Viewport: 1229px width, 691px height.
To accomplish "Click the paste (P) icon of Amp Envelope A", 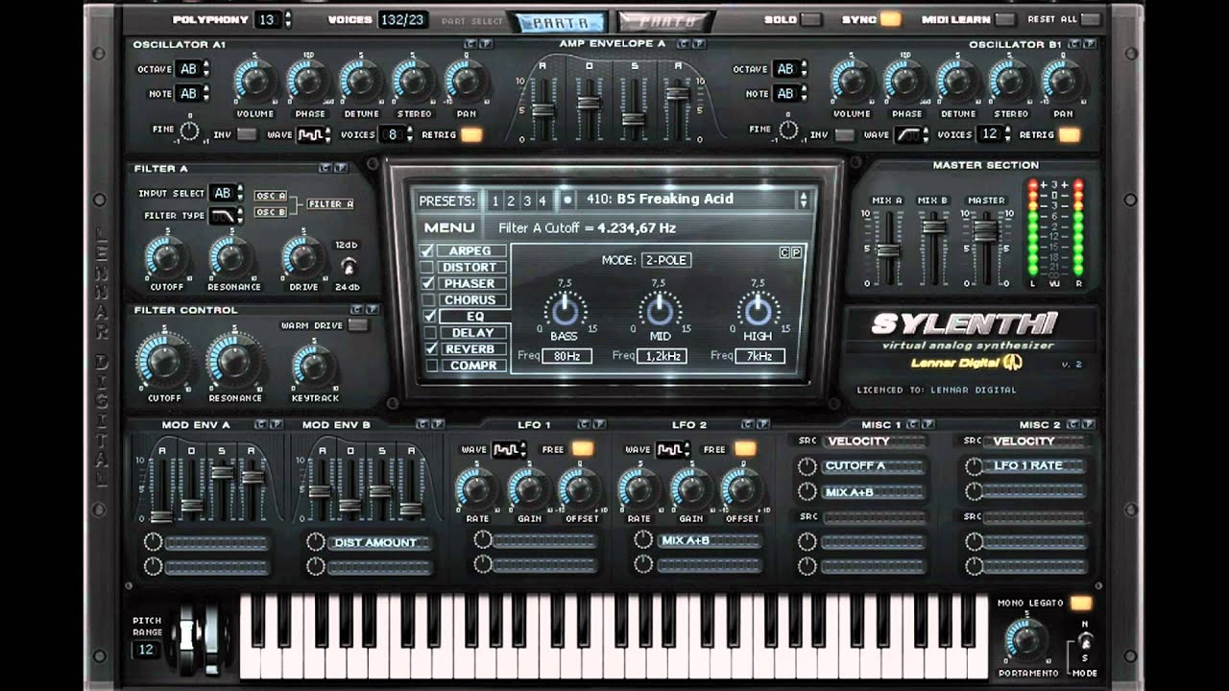I will point(700,44).
